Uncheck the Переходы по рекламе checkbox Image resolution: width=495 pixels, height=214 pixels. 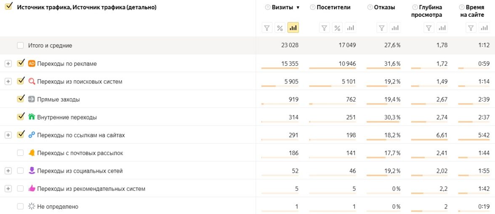(21, 63)
